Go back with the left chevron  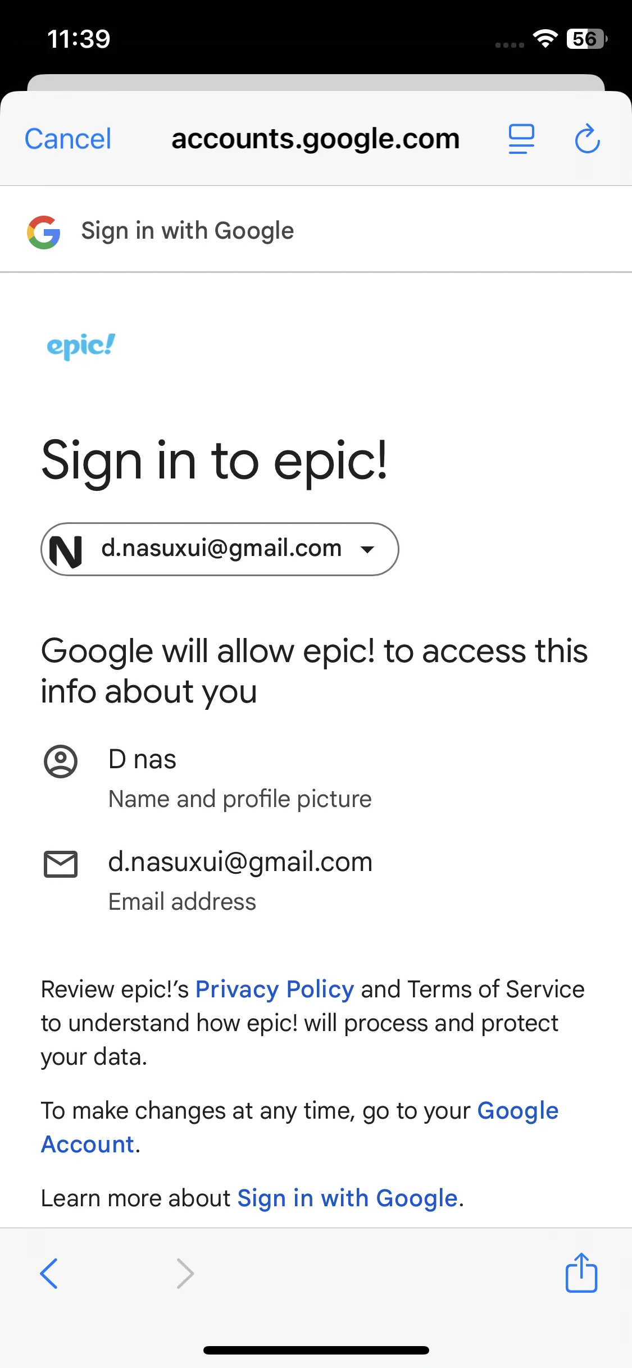click(x=49, y=1273)
